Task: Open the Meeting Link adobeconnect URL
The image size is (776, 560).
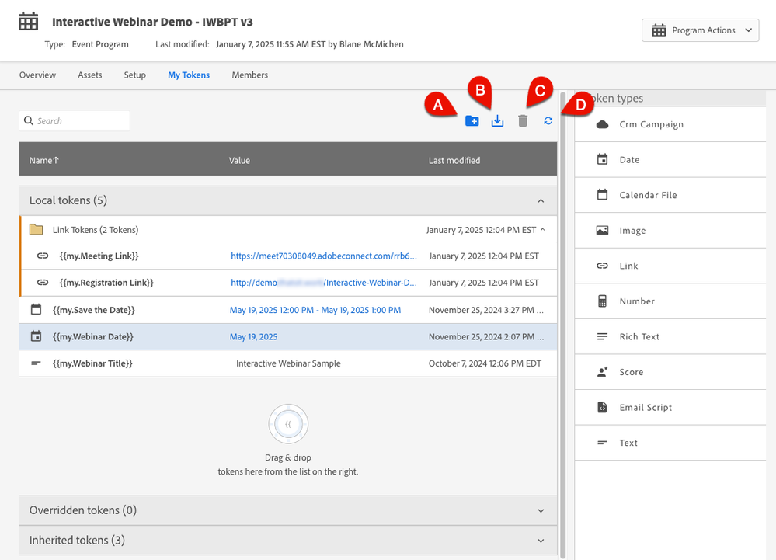Action: (324, 256)
